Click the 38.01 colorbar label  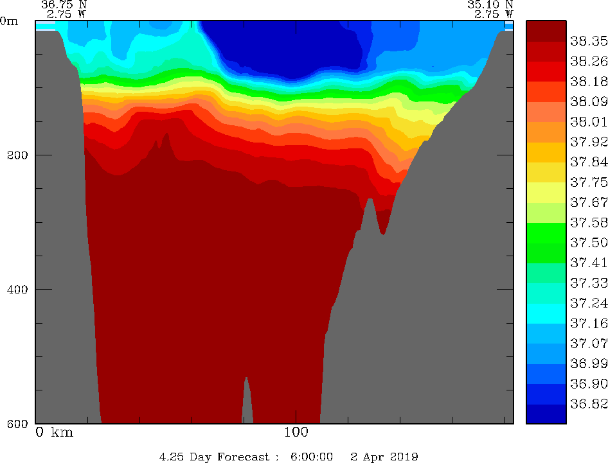pos(588,121)
